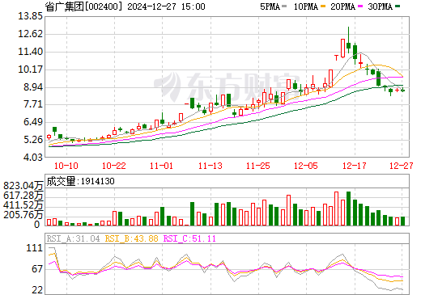This screenshot has height=295, width=421.
Task: Click the RSI_B:43.88 indicator label
Action: tap(131, 238)
